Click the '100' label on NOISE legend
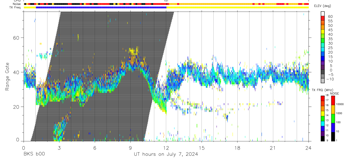 click(x=339, y=122)
